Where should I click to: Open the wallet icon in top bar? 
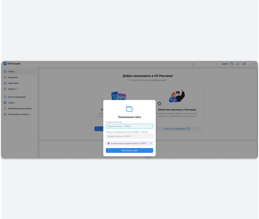click(232, 64)
